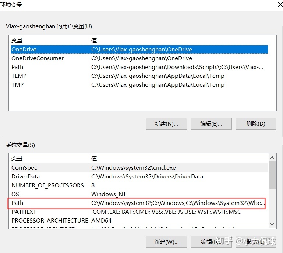
Task: Click the system variables scroll up arrow
Action: click(x=272, y=158)
